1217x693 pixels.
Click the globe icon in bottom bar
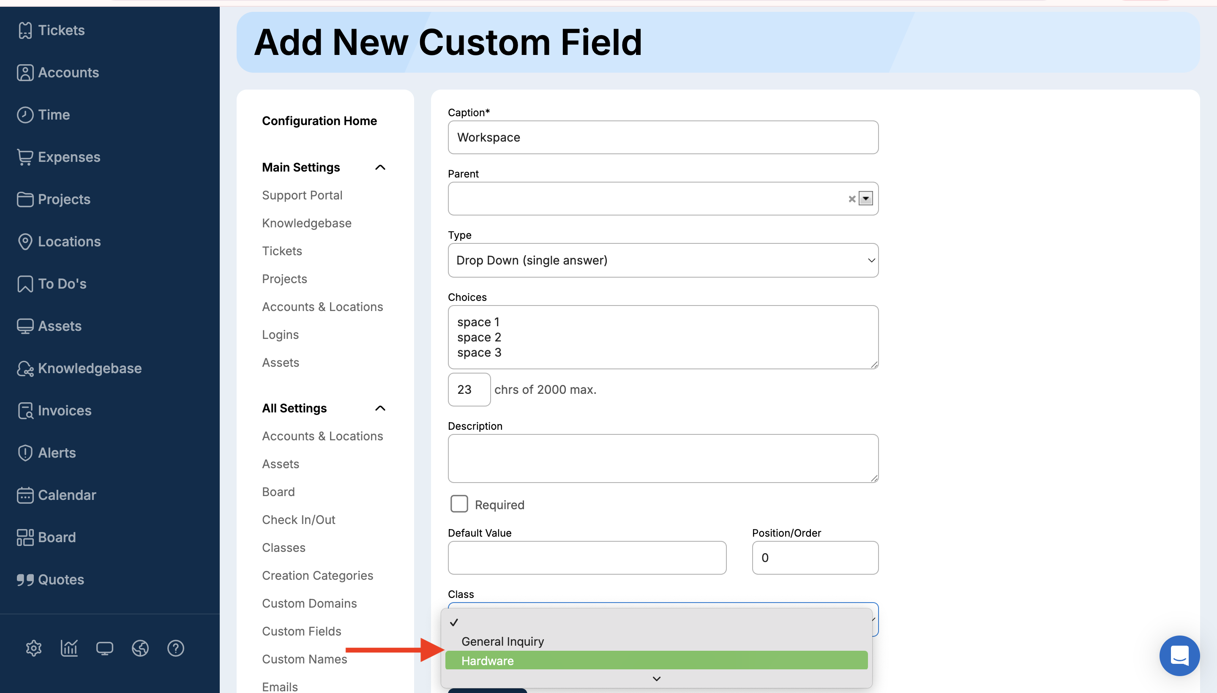click(x=140, y=648)
